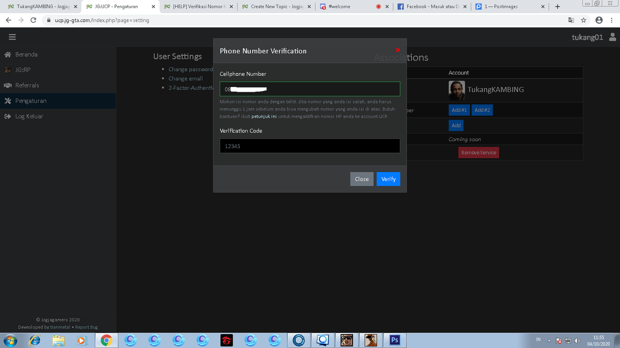Click the red Remove Service button
The image size is (620, 348).
pos(479,153)
